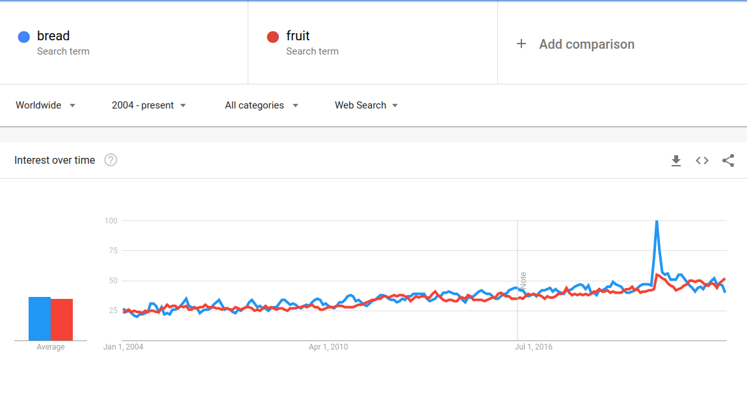Viewport: 747px width, 397px height.
Task: Share the interest over time chart
Action: click(728, 160)
